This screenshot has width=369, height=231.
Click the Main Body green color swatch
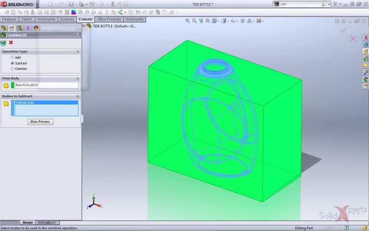12,85
